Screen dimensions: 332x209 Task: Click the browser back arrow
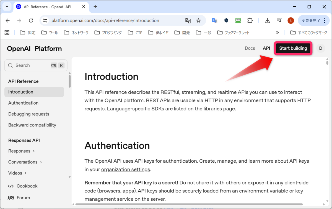(x=8, y=20)
